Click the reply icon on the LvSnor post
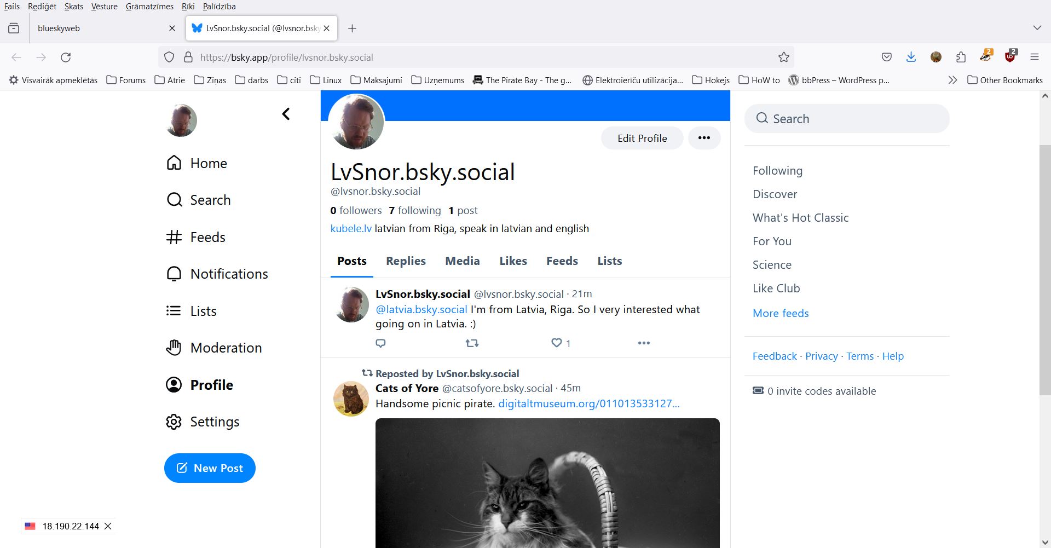 [x=381, y=343]
